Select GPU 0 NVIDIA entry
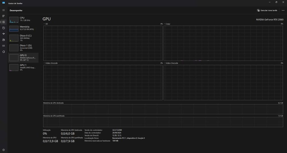Image resolution: width=287 pixels, height=153 pixels. coord(23,58)
